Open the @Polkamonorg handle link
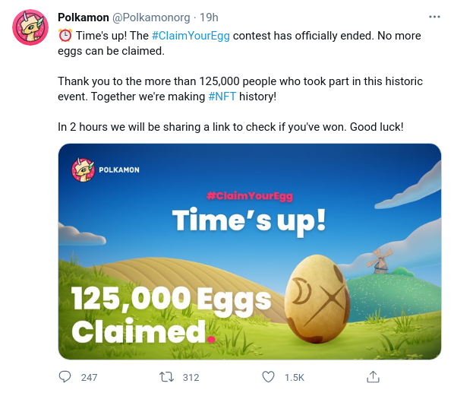Viewport: 454px width, 393px height. (x=151, y=17)
